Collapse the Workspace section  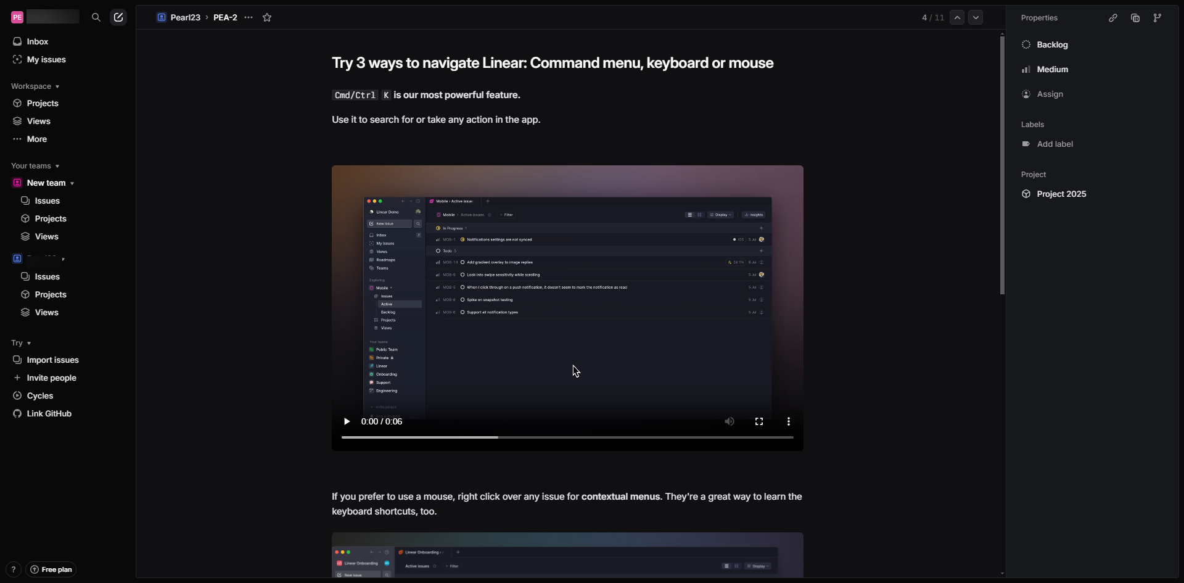click(35, 86)
